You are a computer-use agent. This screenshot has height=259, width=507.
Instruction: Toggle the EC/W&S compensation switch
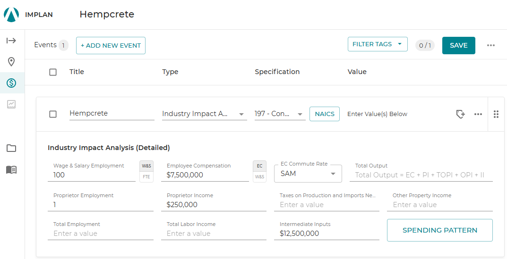coord(260,172)
